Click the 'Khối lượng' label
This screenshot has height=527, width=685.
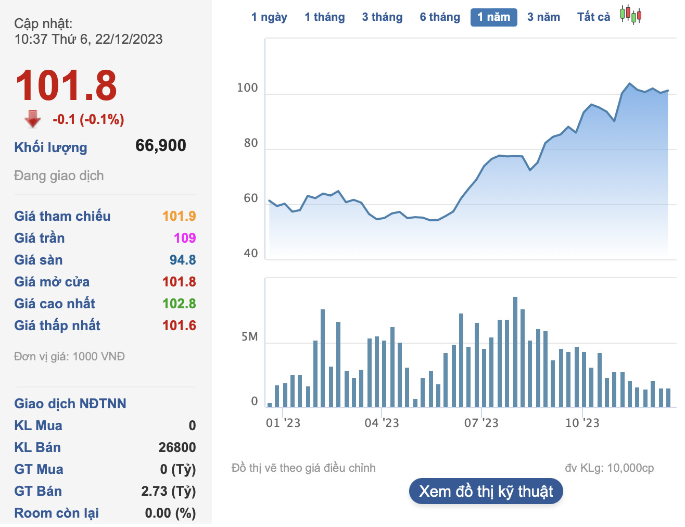(50, 147)
